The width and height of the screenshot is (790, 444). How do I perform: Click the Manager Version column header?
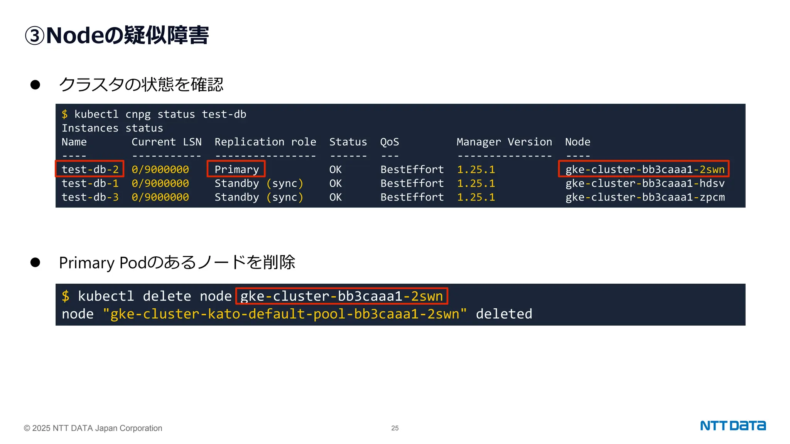pyautogui.click(x=504, y=142)
